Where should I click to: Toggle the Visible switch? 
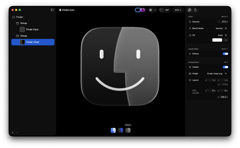click(225, 67)
